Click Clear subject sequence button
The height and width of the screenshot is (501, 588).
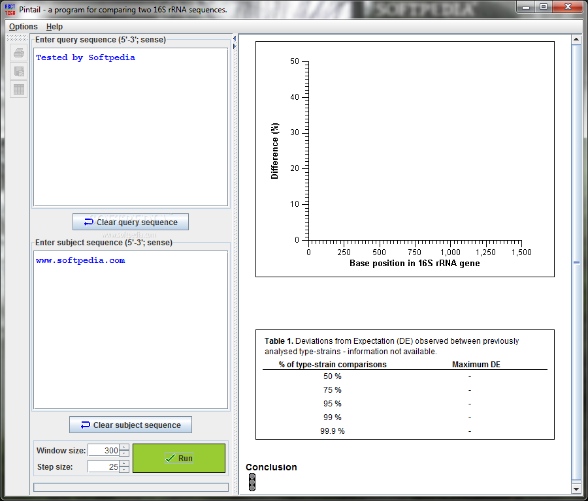click(131, 425)
